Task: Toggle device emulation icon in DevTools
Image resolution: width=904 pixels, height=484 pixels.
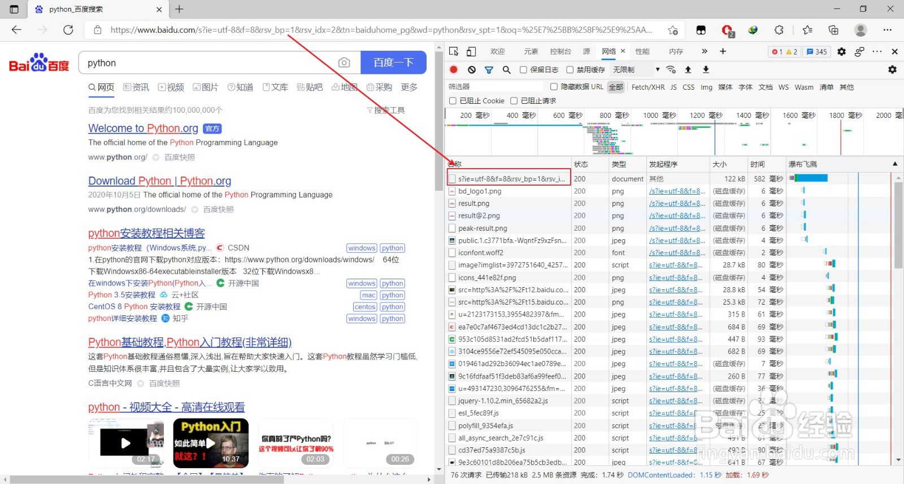Action: pyautogui.click(x=471, y=51)
